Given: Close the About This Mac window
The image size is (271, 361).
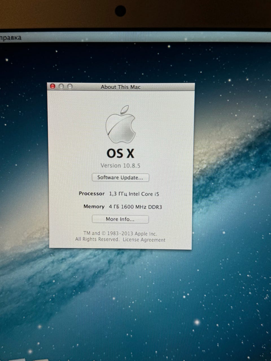Looking at the screenshot, I should click(x=53, y=86).
